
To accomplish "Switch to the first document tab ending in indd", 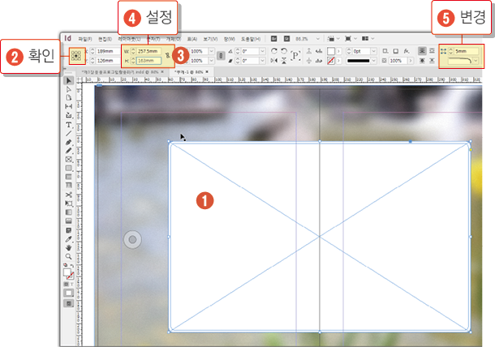I will (120, 72).
